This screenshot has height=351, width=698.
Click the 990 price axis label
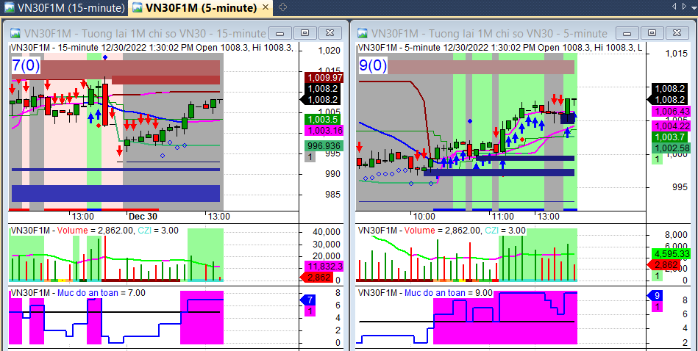(332, 174)
